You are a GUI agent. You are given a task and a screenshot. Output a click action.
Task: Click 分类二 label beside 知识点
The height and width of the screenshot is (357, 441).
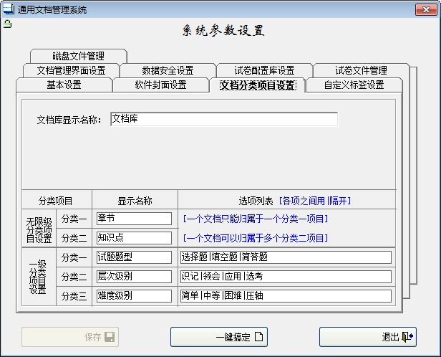tap(74, 238)
